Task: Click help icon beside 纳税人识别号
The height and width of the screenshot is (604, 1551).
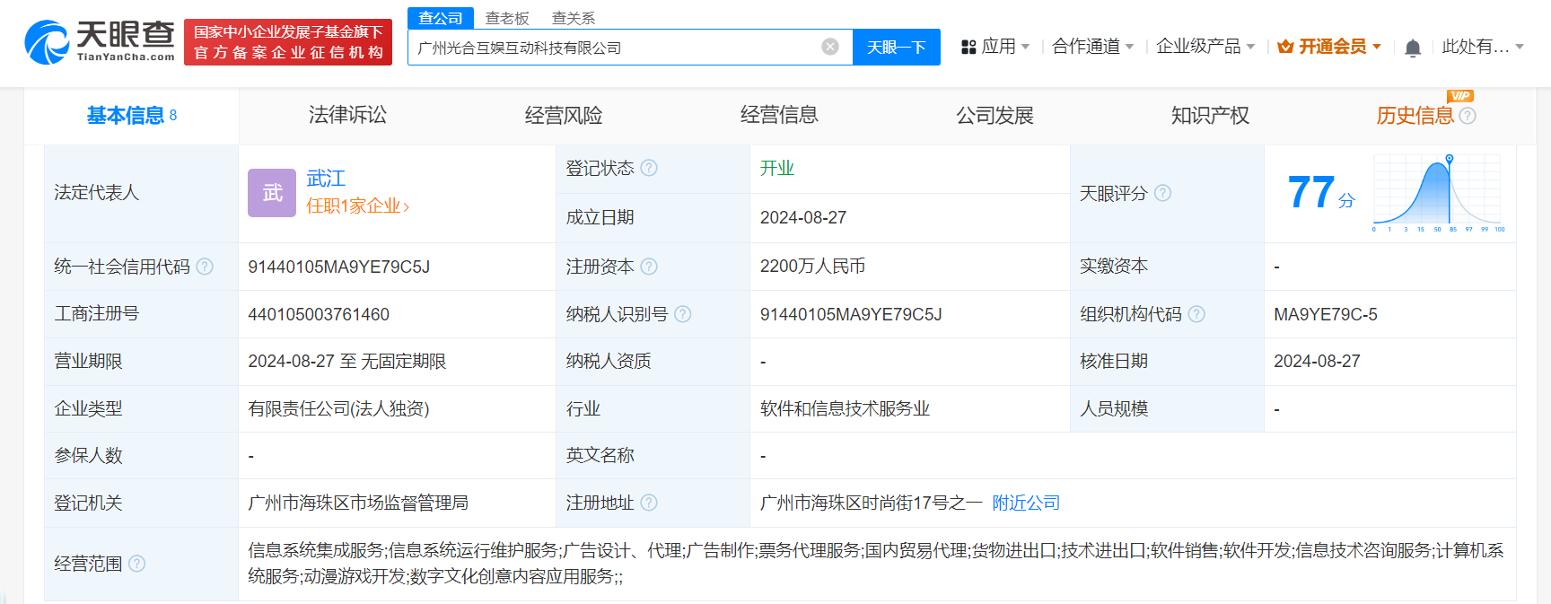Action: [682, 314]
